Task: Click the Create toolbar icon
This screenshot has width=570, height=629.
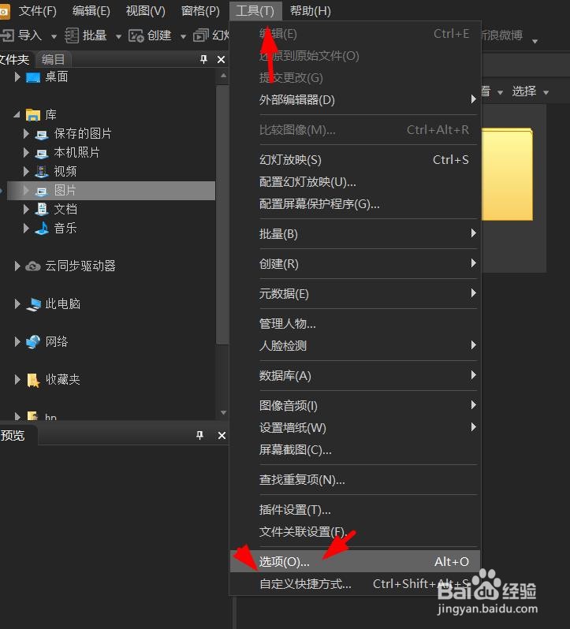Action: [136, 35]
